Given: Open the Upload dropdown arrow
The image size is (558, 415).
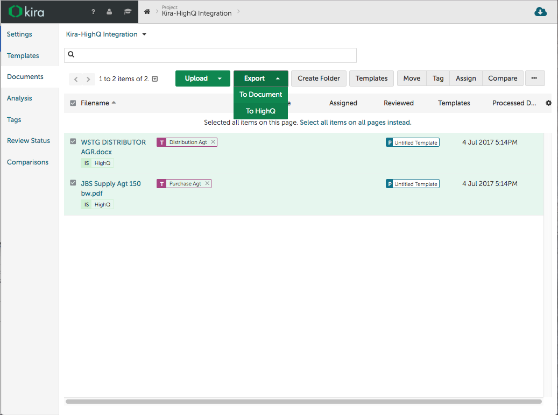Looking at the screenshot, I should [x=220, y=78].
